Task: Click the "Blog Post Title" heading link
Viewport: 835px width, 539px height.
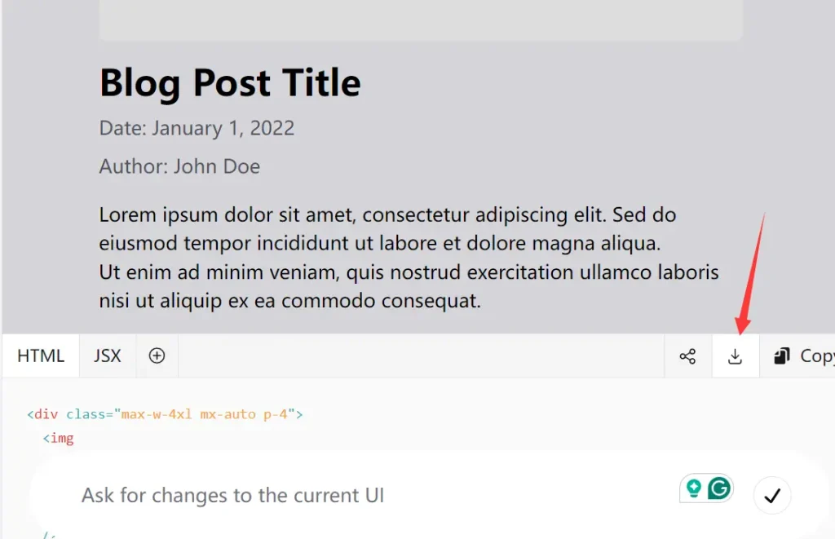Action: pos(229,82)
